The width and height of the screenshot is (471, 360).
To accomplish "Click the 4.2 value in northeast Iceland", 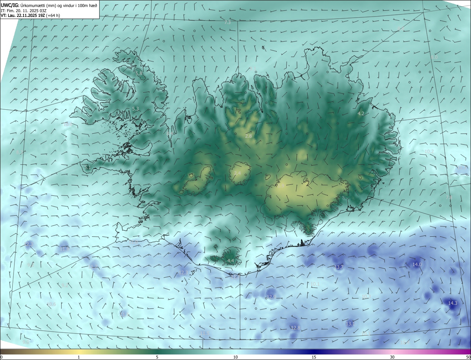I will [361, 114].
